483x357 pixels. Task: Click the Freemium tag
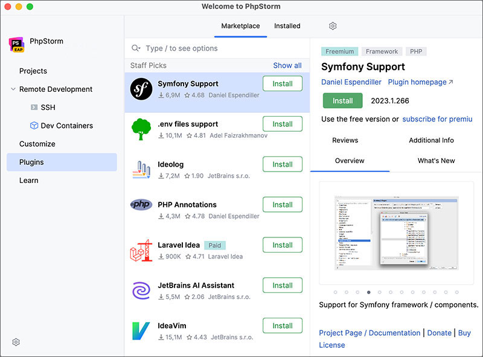point(339,51)
